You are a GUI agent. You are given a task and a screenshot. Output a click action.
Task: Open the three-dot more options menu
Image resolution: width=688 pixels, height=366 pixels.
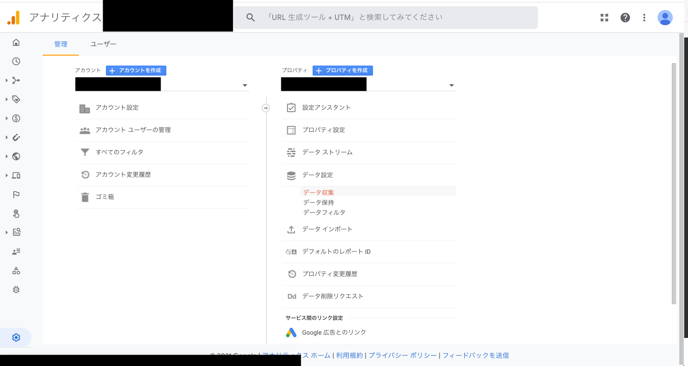(x=644, y=18)
